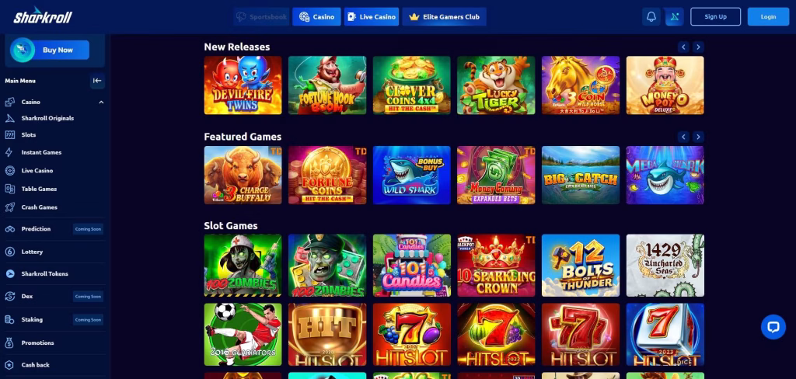Open the Promotions sidebar link

point(37,343)
